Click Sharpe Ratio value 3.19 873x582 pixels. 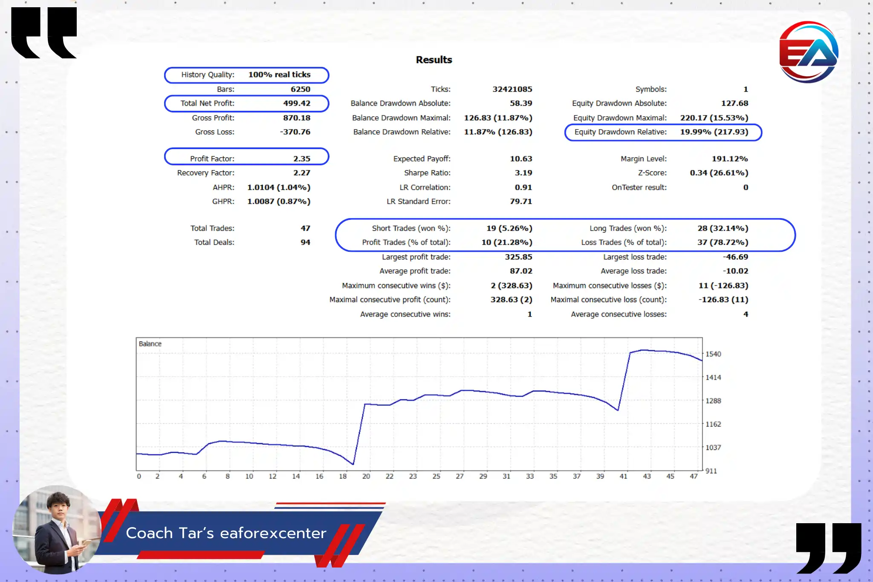click(523, 173)
